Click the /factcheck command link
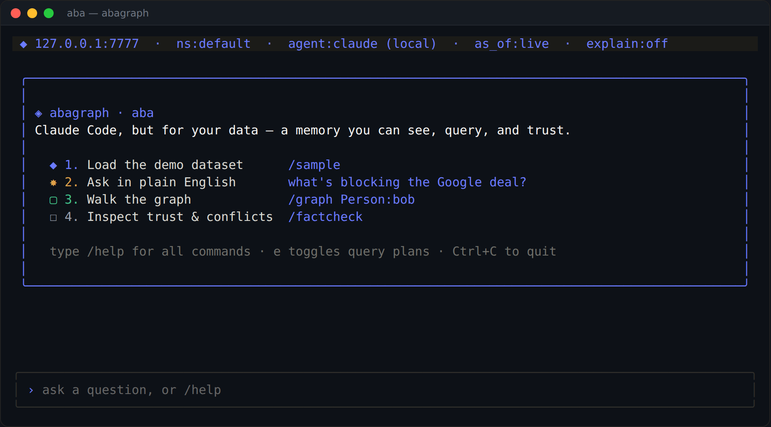771x427 pixels. click(325, 217)
